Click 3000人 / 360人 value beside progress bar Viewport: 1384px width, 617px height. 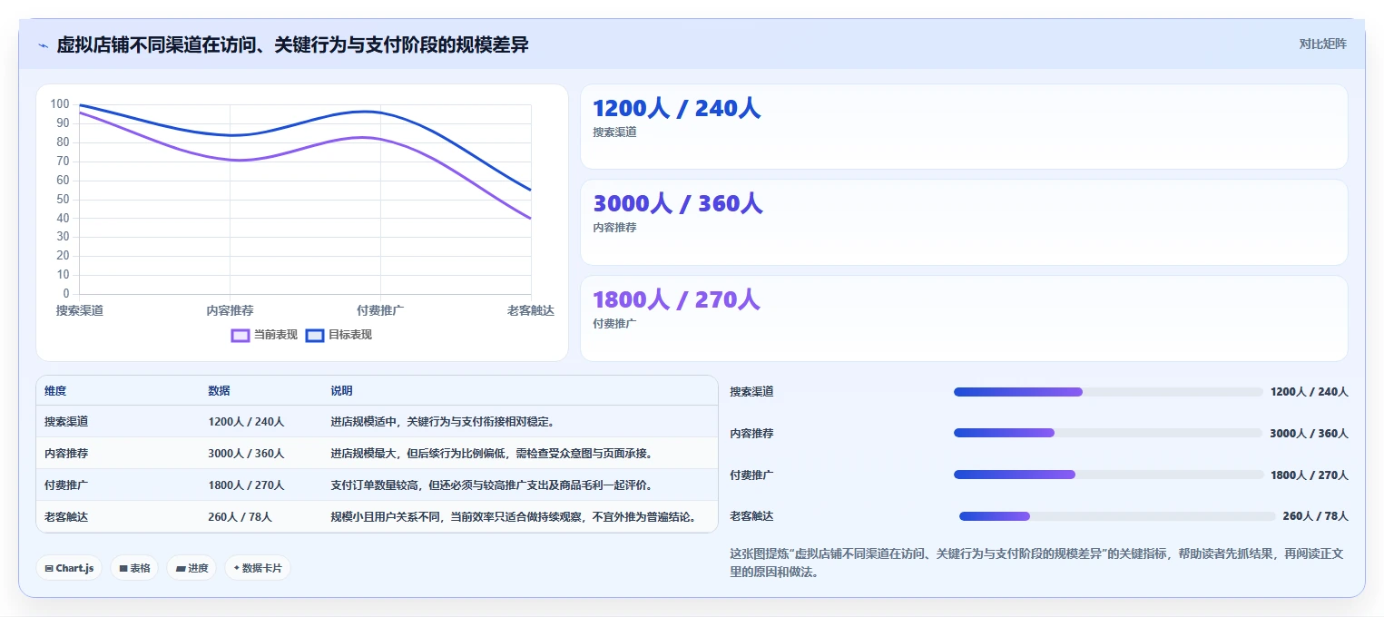(1309, 434)
